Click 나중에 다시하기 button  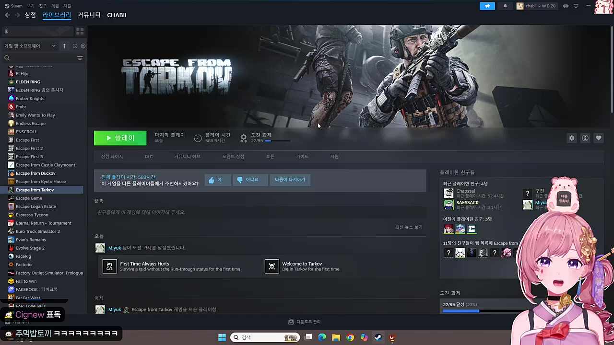290,180
